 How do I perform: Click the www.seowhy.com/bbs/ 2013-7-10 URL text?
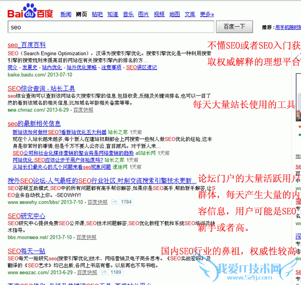click(x=45, y=202)
